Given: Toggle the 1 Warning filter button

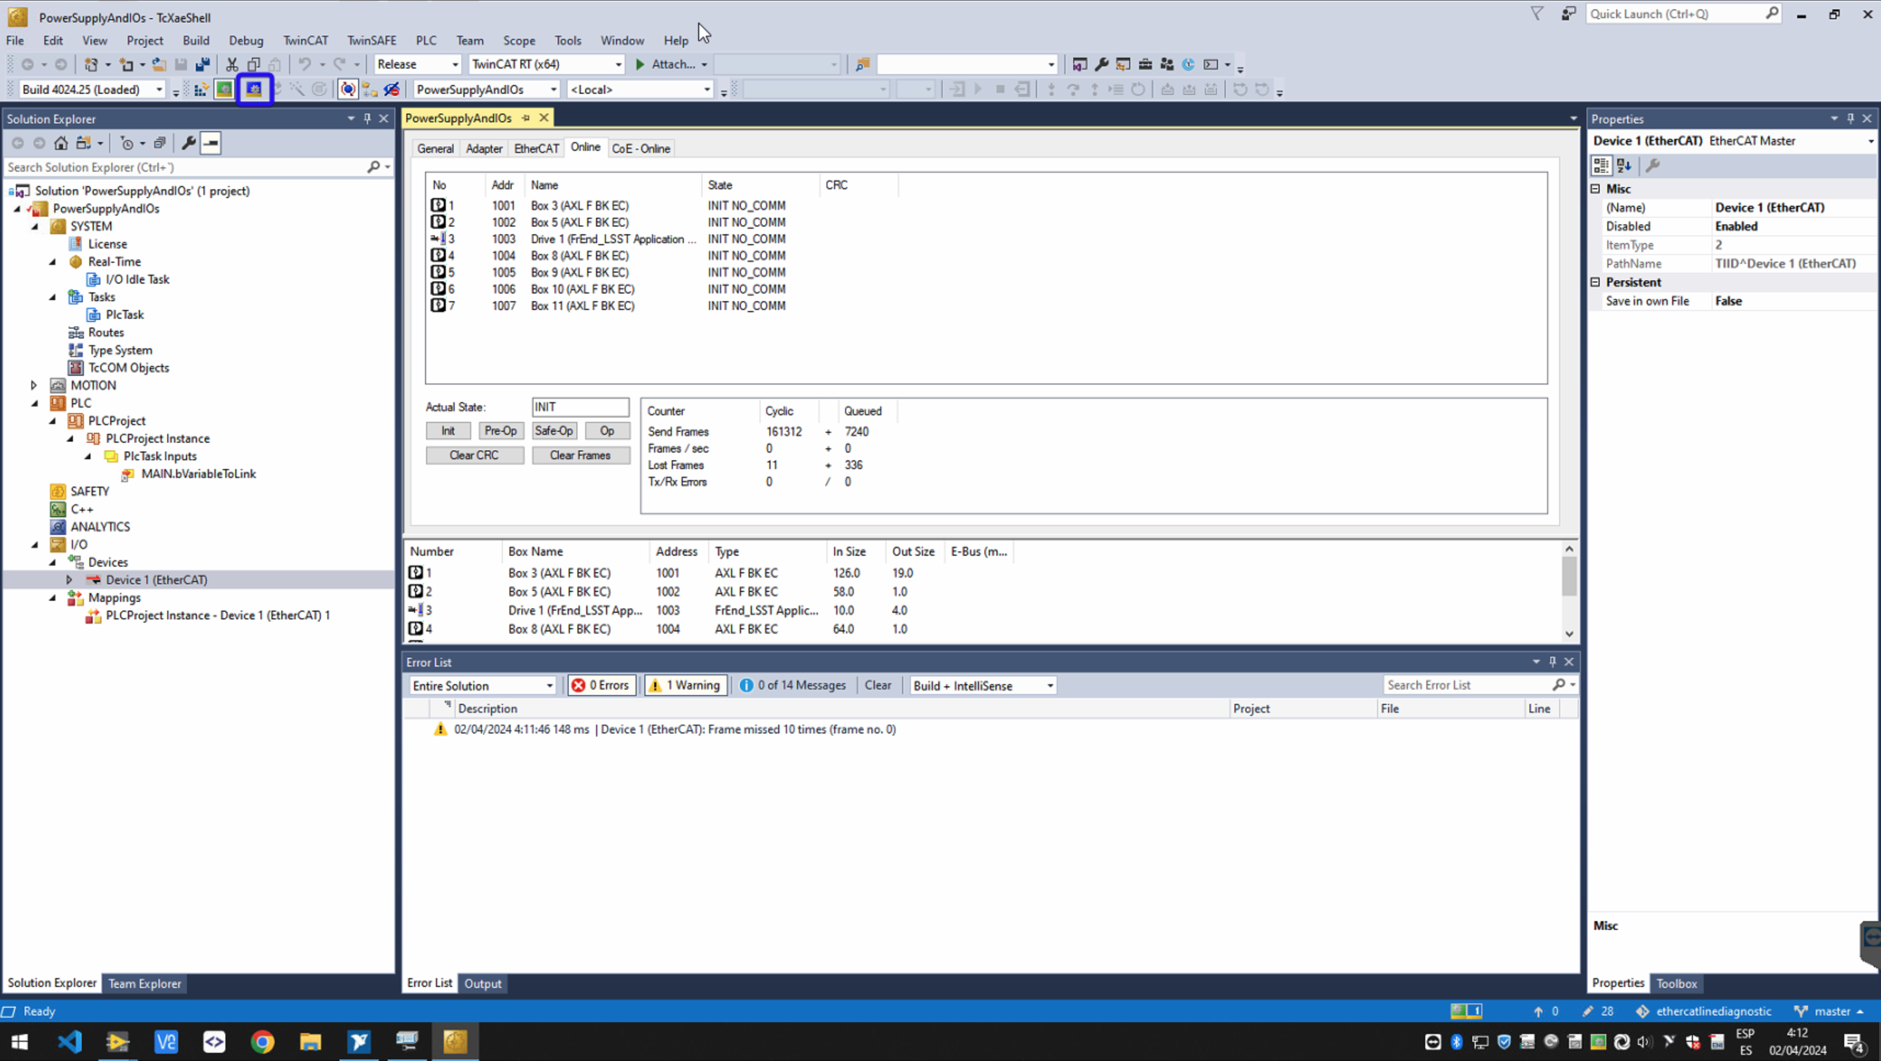Looking at the screenshot, I should [x=685, y=685].
